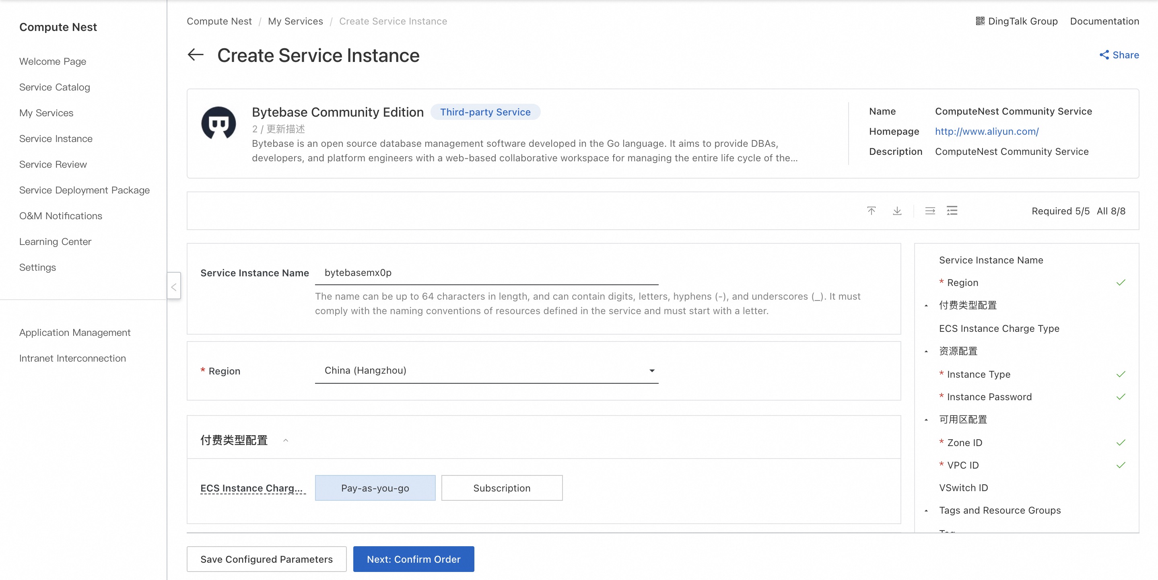
Task: Open the Region dropdown
Action: (x=486, y=370)
